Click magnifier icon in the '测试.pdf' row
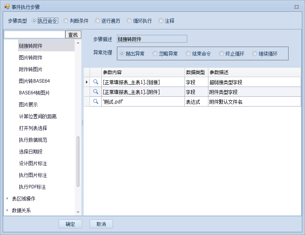 (95, 101)
